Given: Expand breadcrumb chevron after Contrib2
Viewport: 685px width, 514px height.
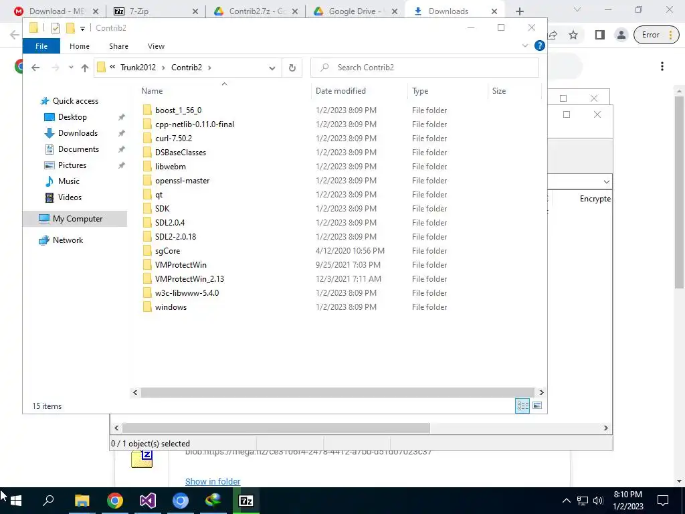Looking at the screenshot, I should (209, 68).
